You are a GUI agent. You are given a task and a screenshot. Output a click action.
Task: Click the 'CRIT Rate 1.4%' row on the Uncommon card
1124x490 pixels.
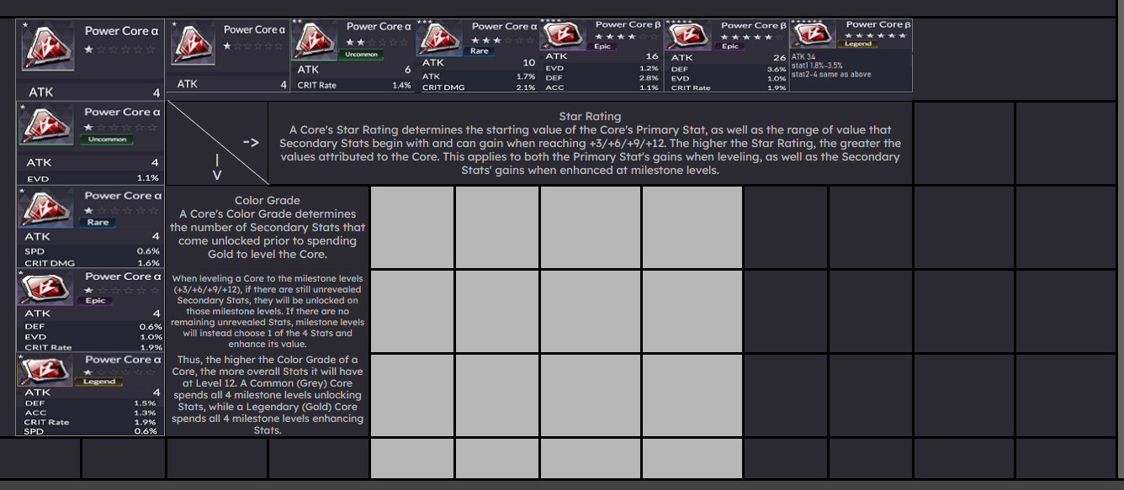tap(354, 85)
